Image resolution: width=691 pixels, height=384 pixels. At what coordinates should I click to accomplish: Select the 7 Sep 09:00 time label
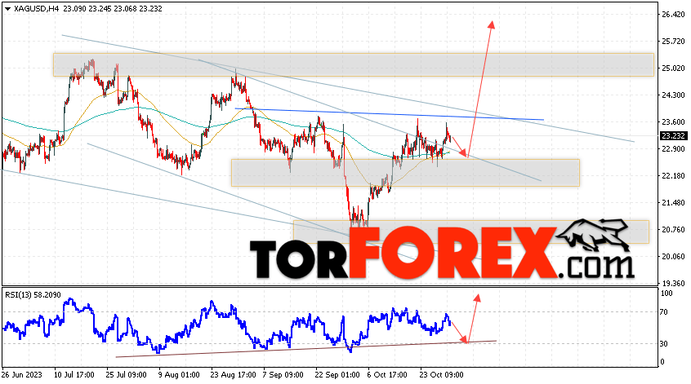(x=283, y=375)
